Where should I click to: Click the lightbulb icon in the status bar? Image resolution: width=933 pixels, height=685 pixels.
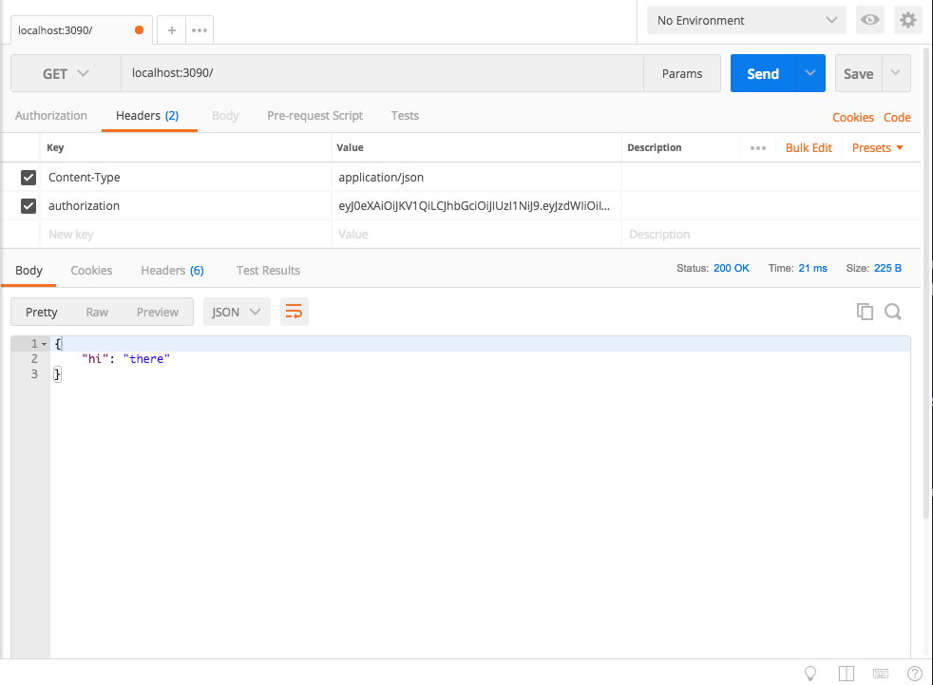tap(810, 673)
